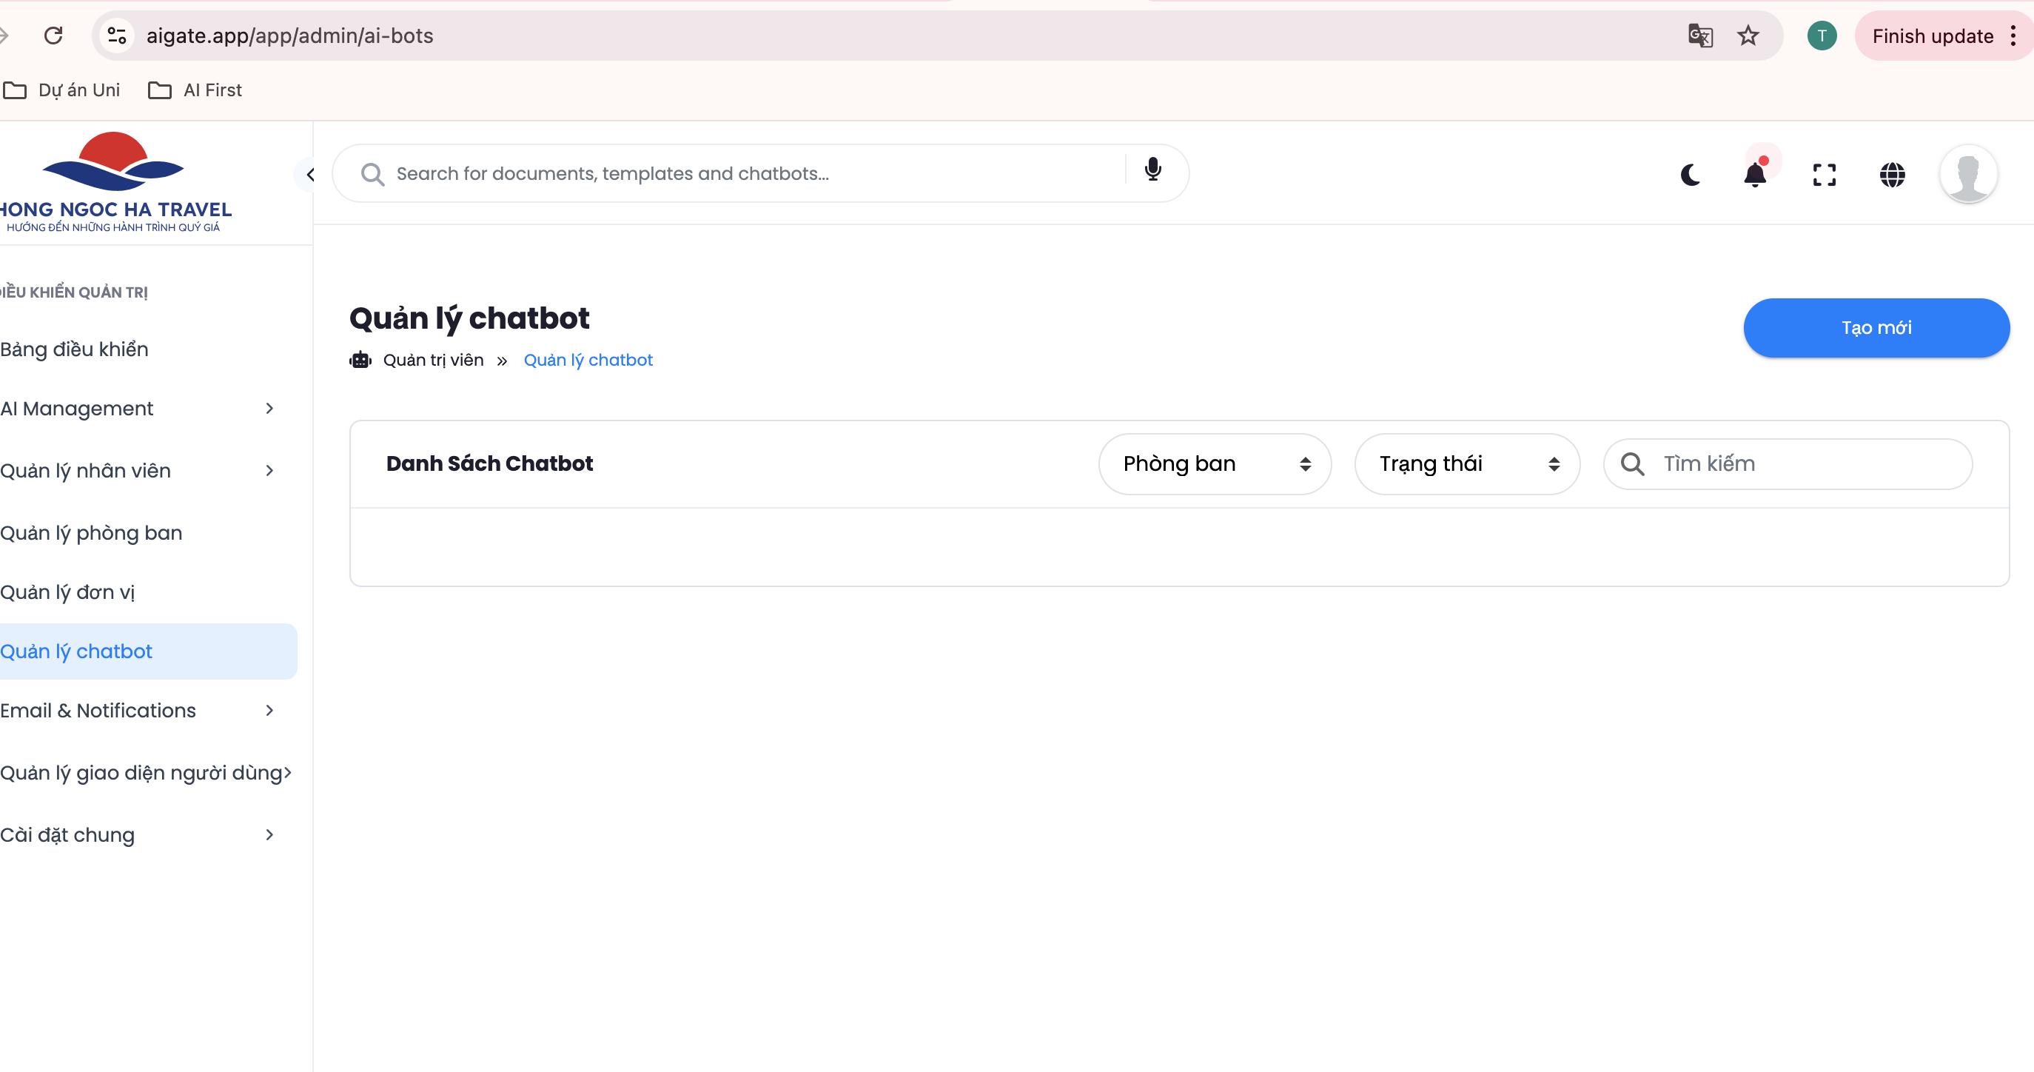Open language selector via the globe icon

[x=1892, y=175]
